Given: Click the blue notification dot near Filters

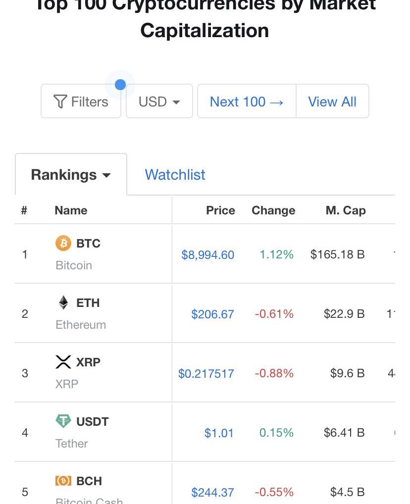Looking at the screenshot, I should tap(120, 85).
